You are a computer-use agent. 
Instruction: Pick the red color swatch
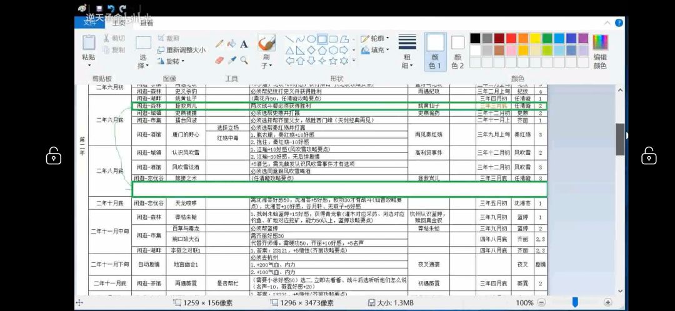coord(511,38)
